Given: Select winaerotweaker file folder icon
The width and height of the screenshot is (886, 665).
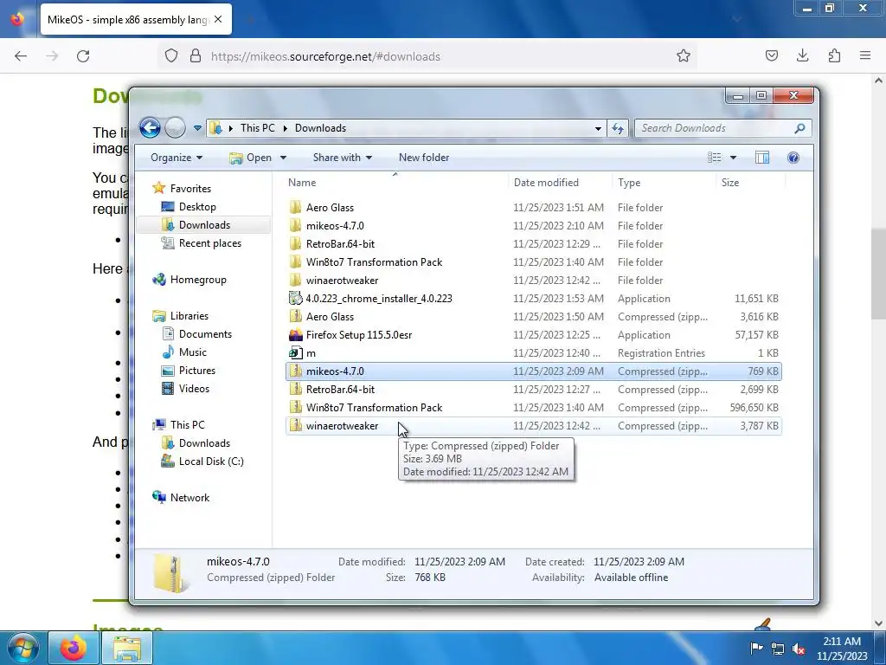Looking at the screenshot, I should pos(295,280).
